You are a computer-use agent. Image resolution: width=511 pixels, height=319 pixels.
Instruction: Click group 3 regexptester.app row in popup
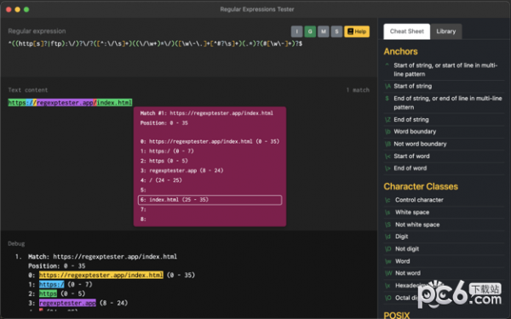(x=210, y=171)
